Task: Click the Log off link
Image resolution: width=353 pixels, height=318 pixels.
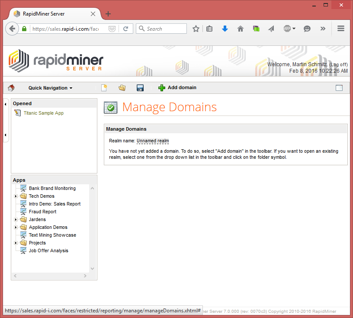Action: [x=338, y=65]
